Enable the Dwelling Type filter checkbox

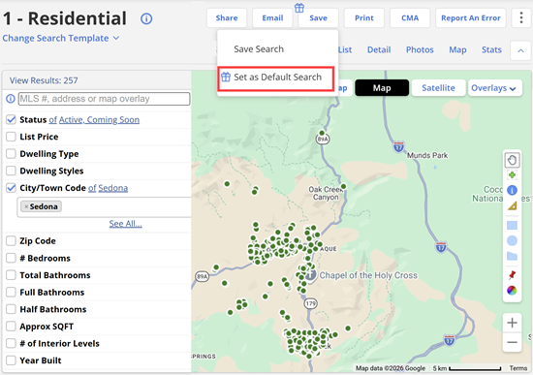click(x=11, y=154)
